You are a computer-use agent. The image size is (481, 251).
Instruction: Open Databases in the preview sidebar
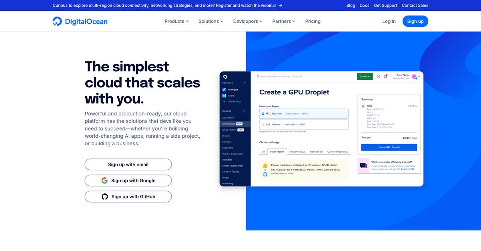[x=227, y=160]
